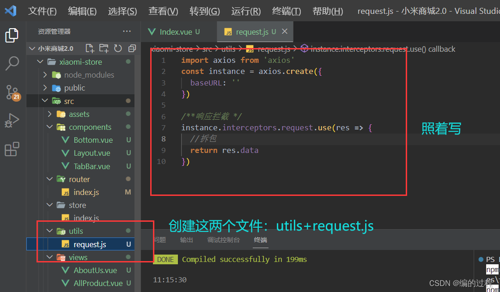Open the 运行(R) menu

click(246, 12)
